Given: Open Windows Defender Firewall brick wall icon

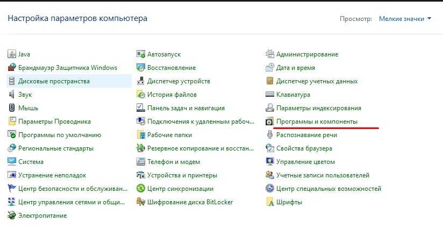Looking at the screenshot, I should coord(12,68).
